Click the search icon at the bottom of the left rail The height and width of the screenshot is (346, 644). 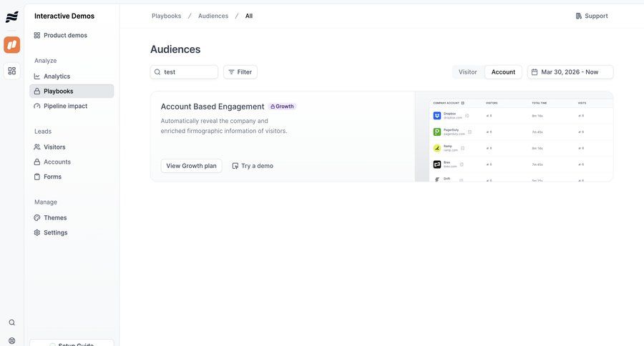(x=12, y=322)
